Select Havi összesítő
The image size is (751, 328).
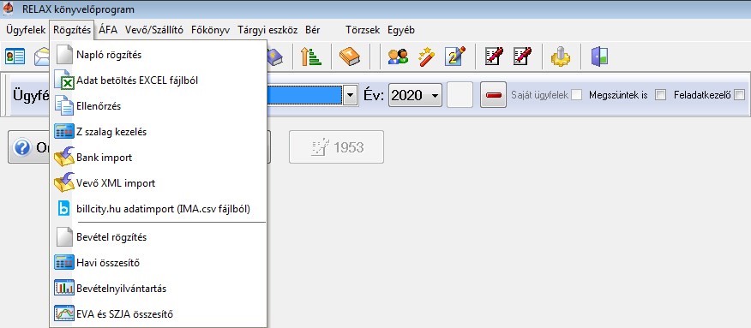[158, 263]
